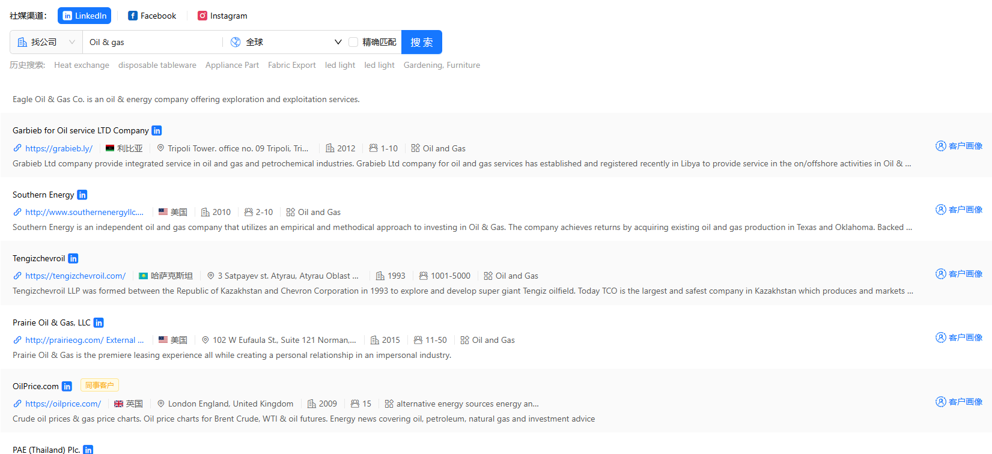The height and width of the screenshot is (454, 992).
Task: Click 客户画像 for Prairie Oil & Gas
Action: pos(959,337)
